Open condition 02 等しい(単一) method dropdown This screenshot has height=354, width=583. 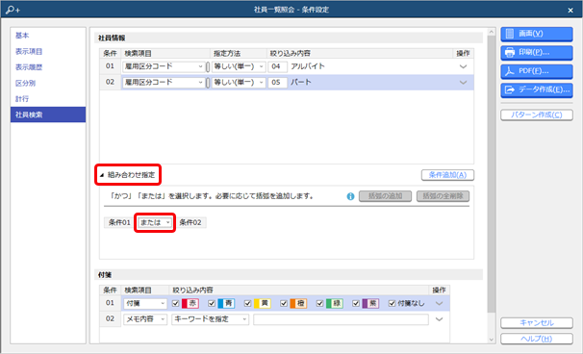(239, 82)
